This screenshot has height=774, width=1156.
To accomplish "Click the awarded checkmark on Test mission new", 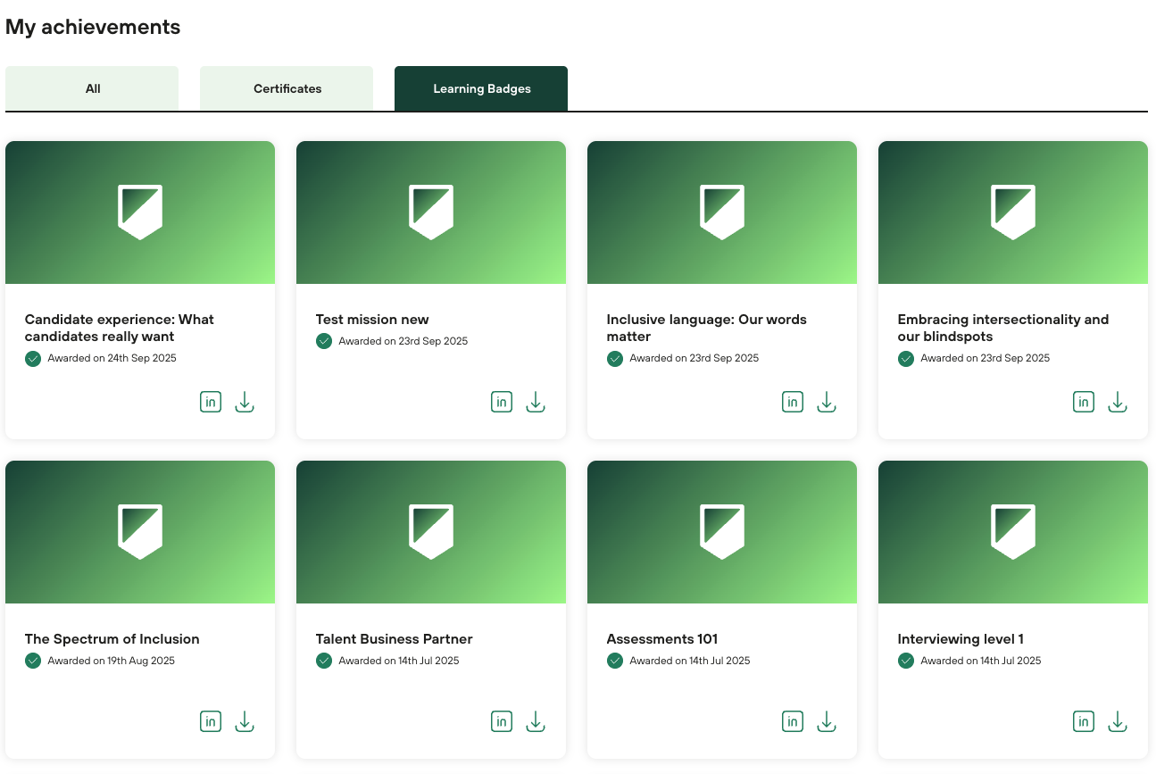I will coord(324,341).
